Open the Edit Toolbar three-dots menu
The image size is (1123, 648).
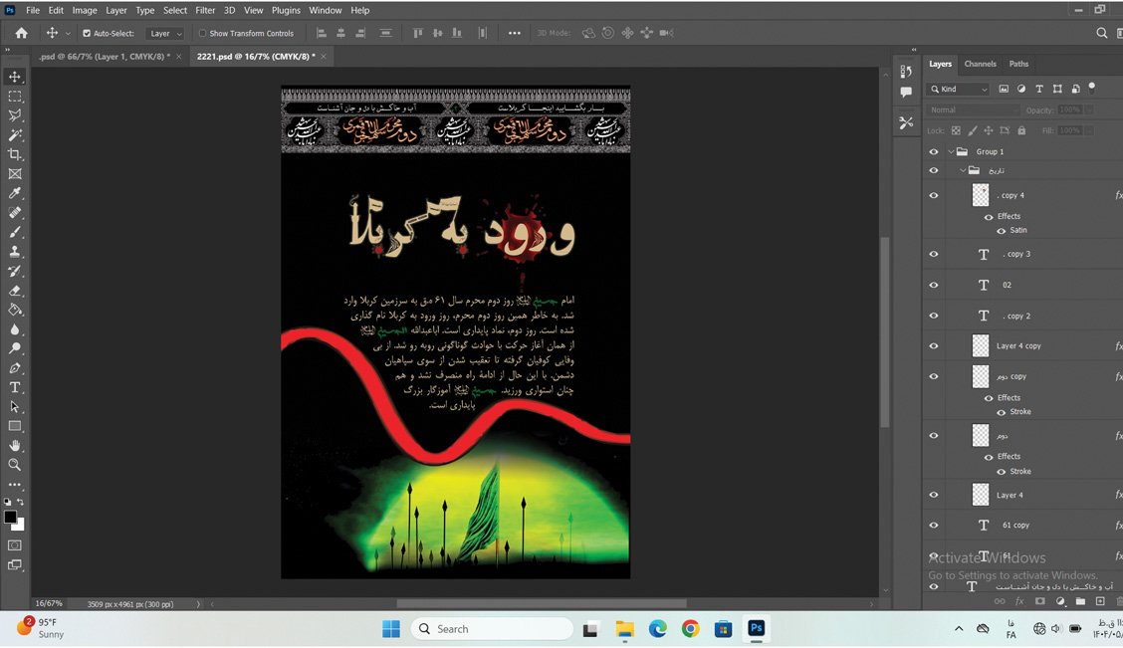14,485
